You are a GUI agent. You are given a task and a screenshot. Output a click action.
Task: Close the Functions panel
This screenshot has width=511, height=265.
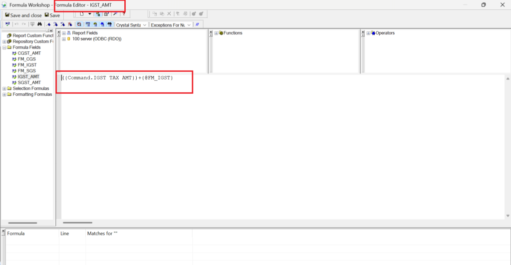coord(211,32)
